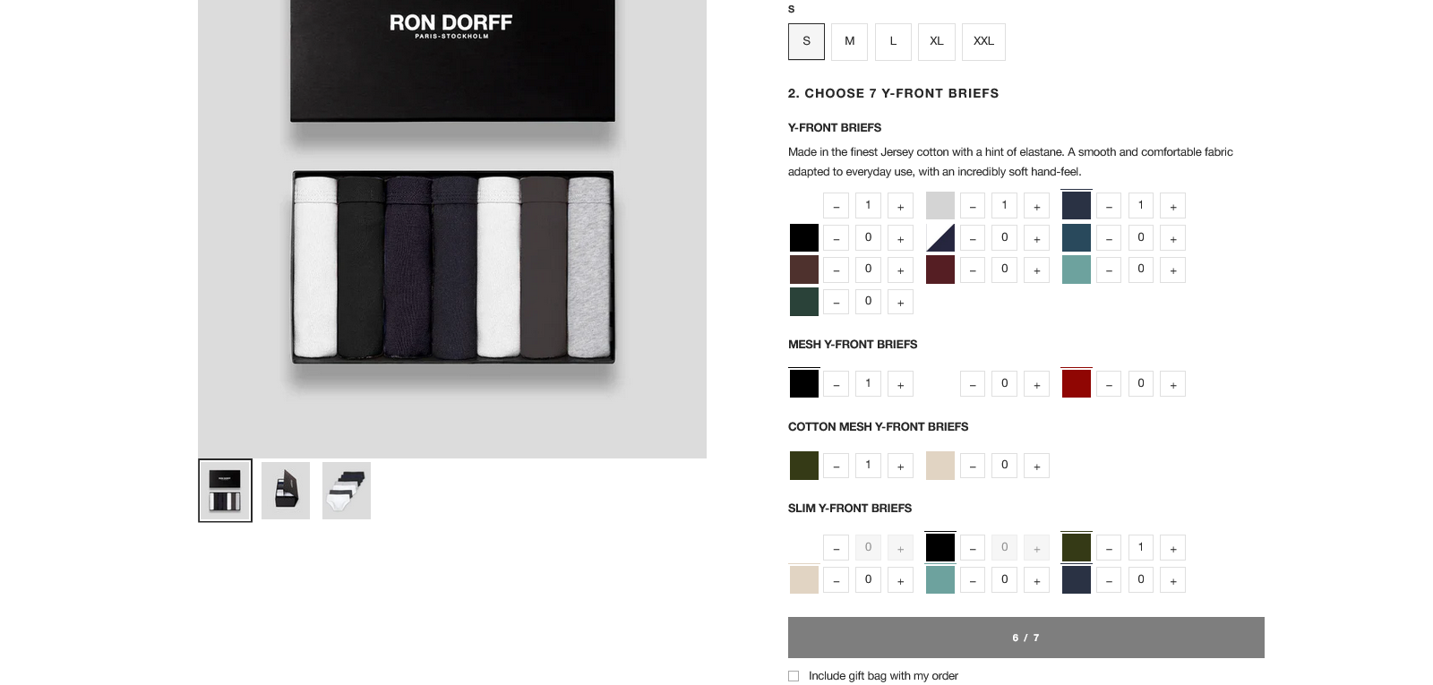Image resolution: width=1433 pixels, height=685 pixels.
Task: Increase red Mesh Y-Front briefs quantity
Action: (1172, 384)
